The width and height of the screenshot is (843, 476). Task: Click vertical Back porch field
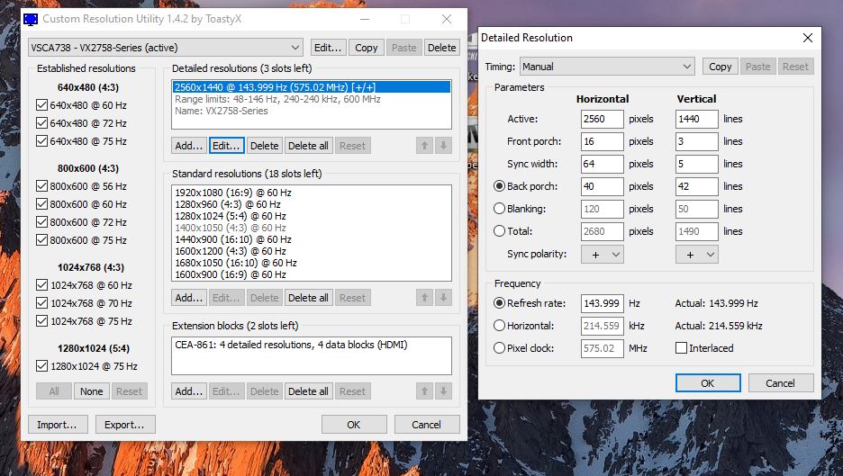[x=697, y=186]
